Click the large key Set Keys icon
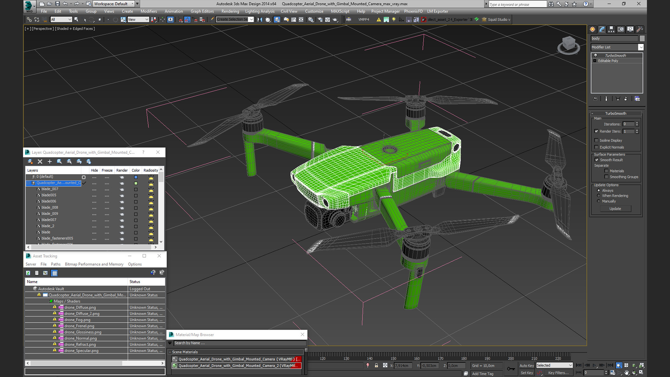The image size is (670, 377). tap(511, 369)
